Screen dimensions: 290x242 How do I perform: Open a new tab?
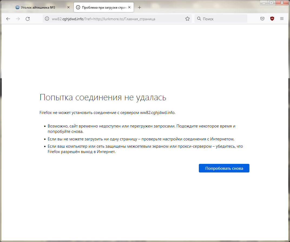tap(139, 7)
